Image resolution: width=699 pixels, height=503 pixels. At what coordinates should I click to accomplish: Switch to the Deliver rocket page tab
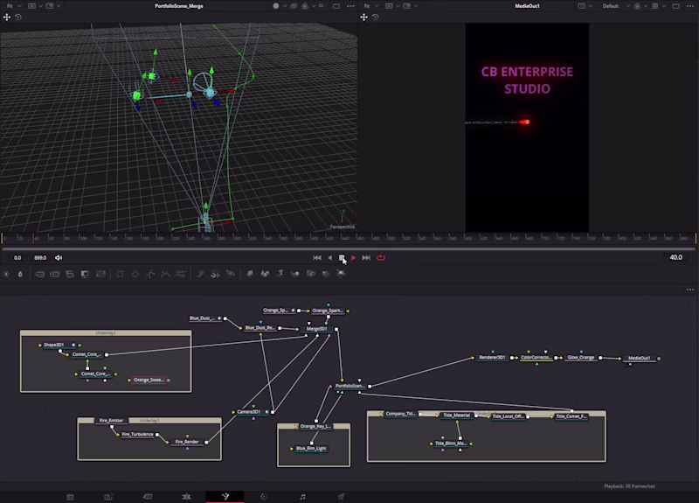(x=341, y=497)
